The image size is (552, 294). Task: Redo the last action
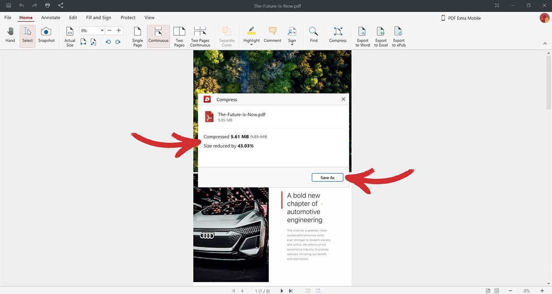34,6
